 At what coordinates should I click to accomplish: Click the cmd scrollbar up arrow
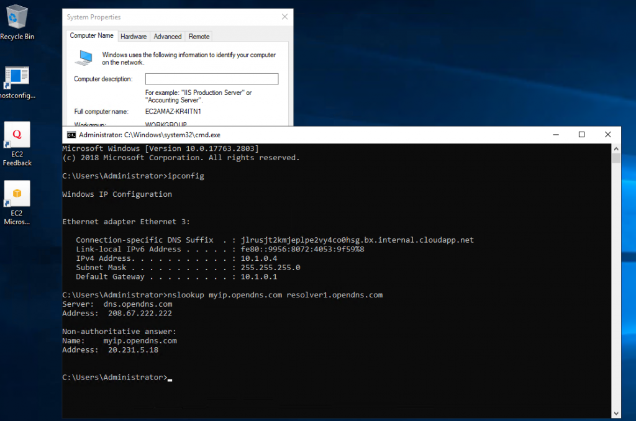coord(616,149)
